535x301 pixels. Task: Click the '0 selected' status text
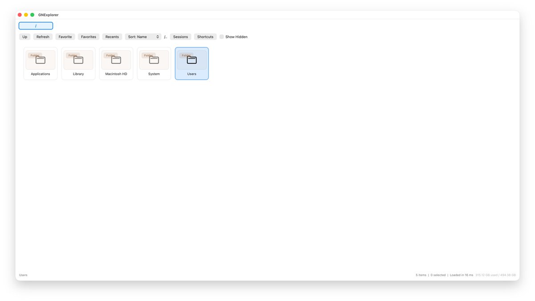click(x=438, y=275)
